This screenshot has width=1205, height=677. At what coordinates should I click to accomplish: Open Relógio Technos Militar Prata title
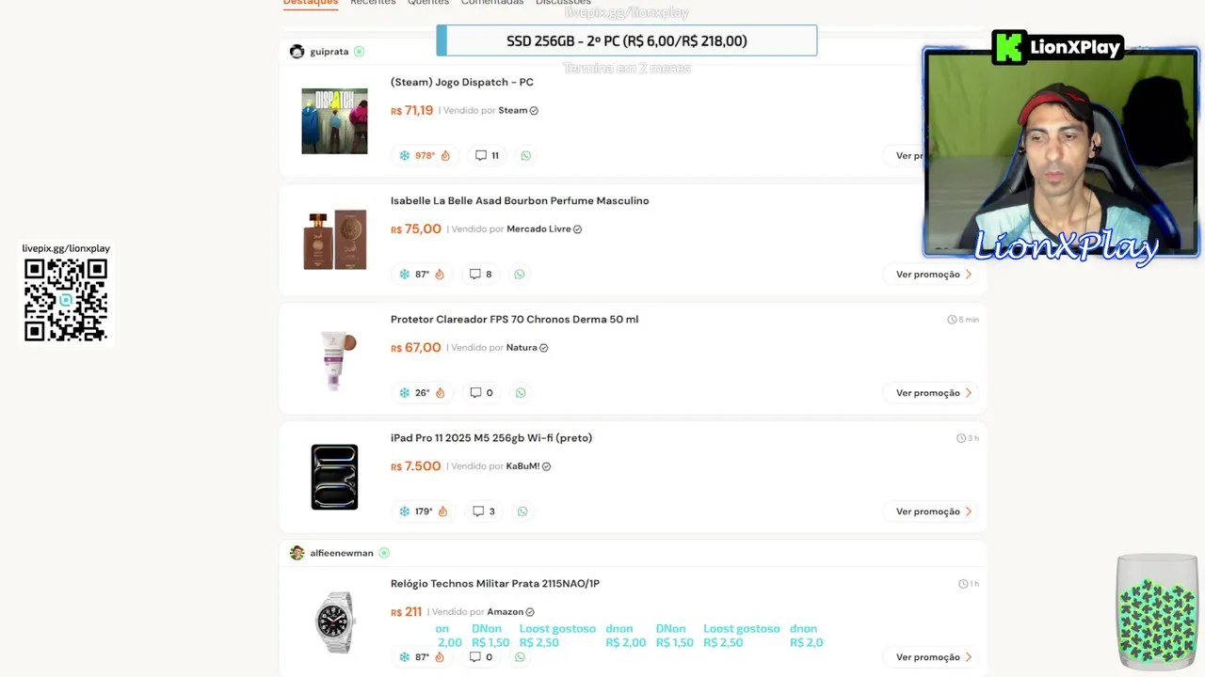(x=495, y=583)
